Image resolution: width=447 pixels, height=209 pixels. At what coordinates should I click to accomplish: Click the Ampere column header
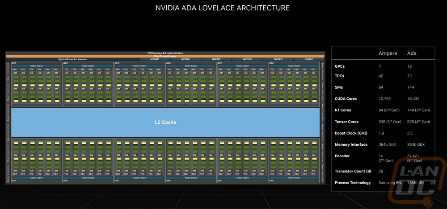click(x=388, y=53)
